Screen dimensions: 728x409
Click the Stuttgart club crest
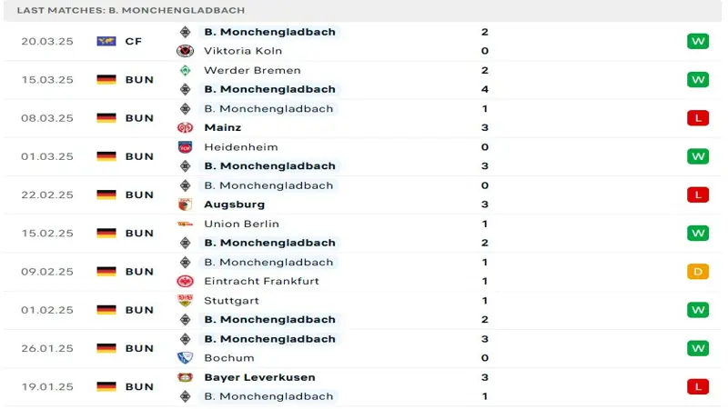click(186, 301)
